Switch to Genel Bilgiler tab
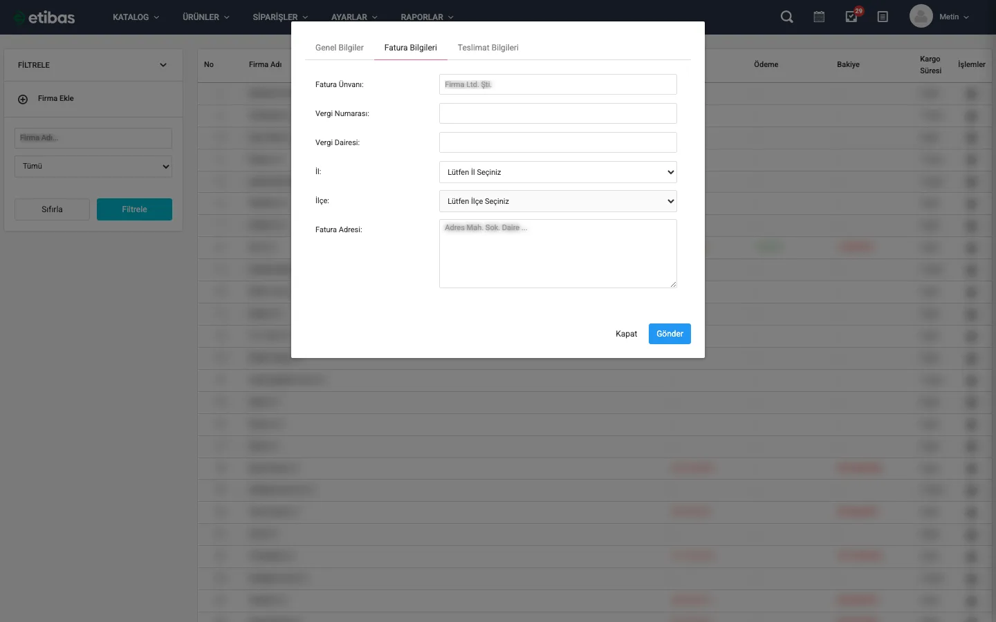Image resolution: width=996 pixels, height=622 pixels. tap(339, 48)
